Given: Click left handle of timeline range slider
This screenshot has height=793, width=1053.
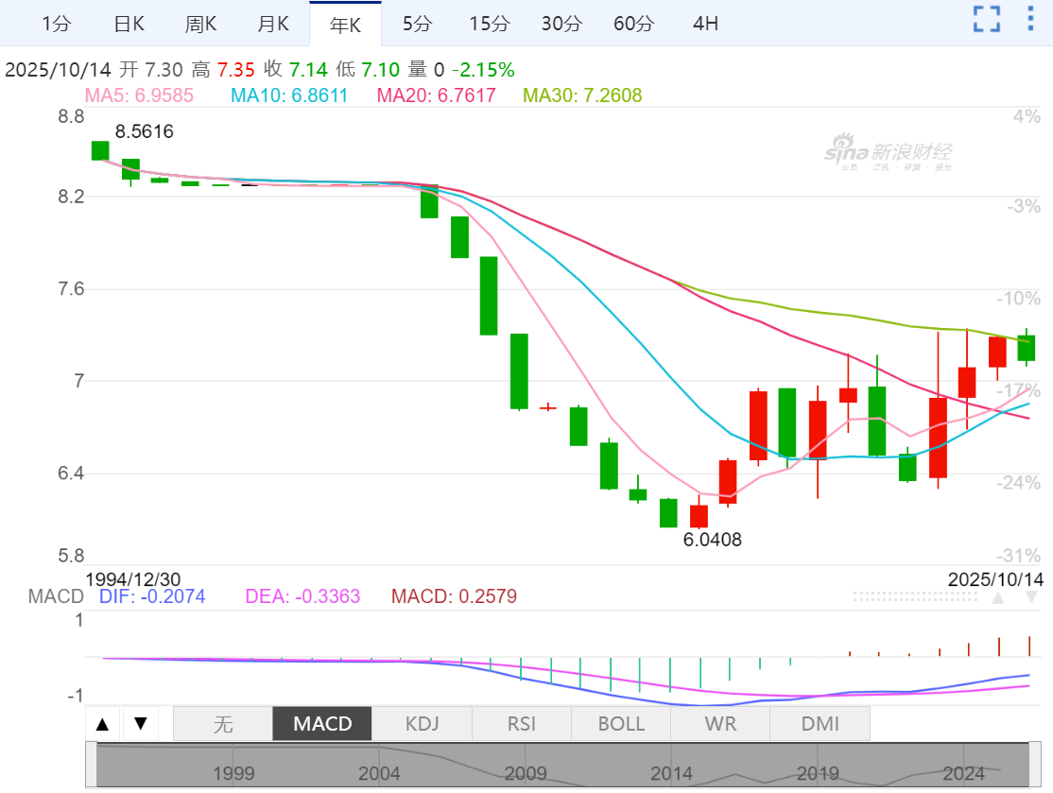Looking at the screenshot, I should pyautogui.click(x=91, y=765).
